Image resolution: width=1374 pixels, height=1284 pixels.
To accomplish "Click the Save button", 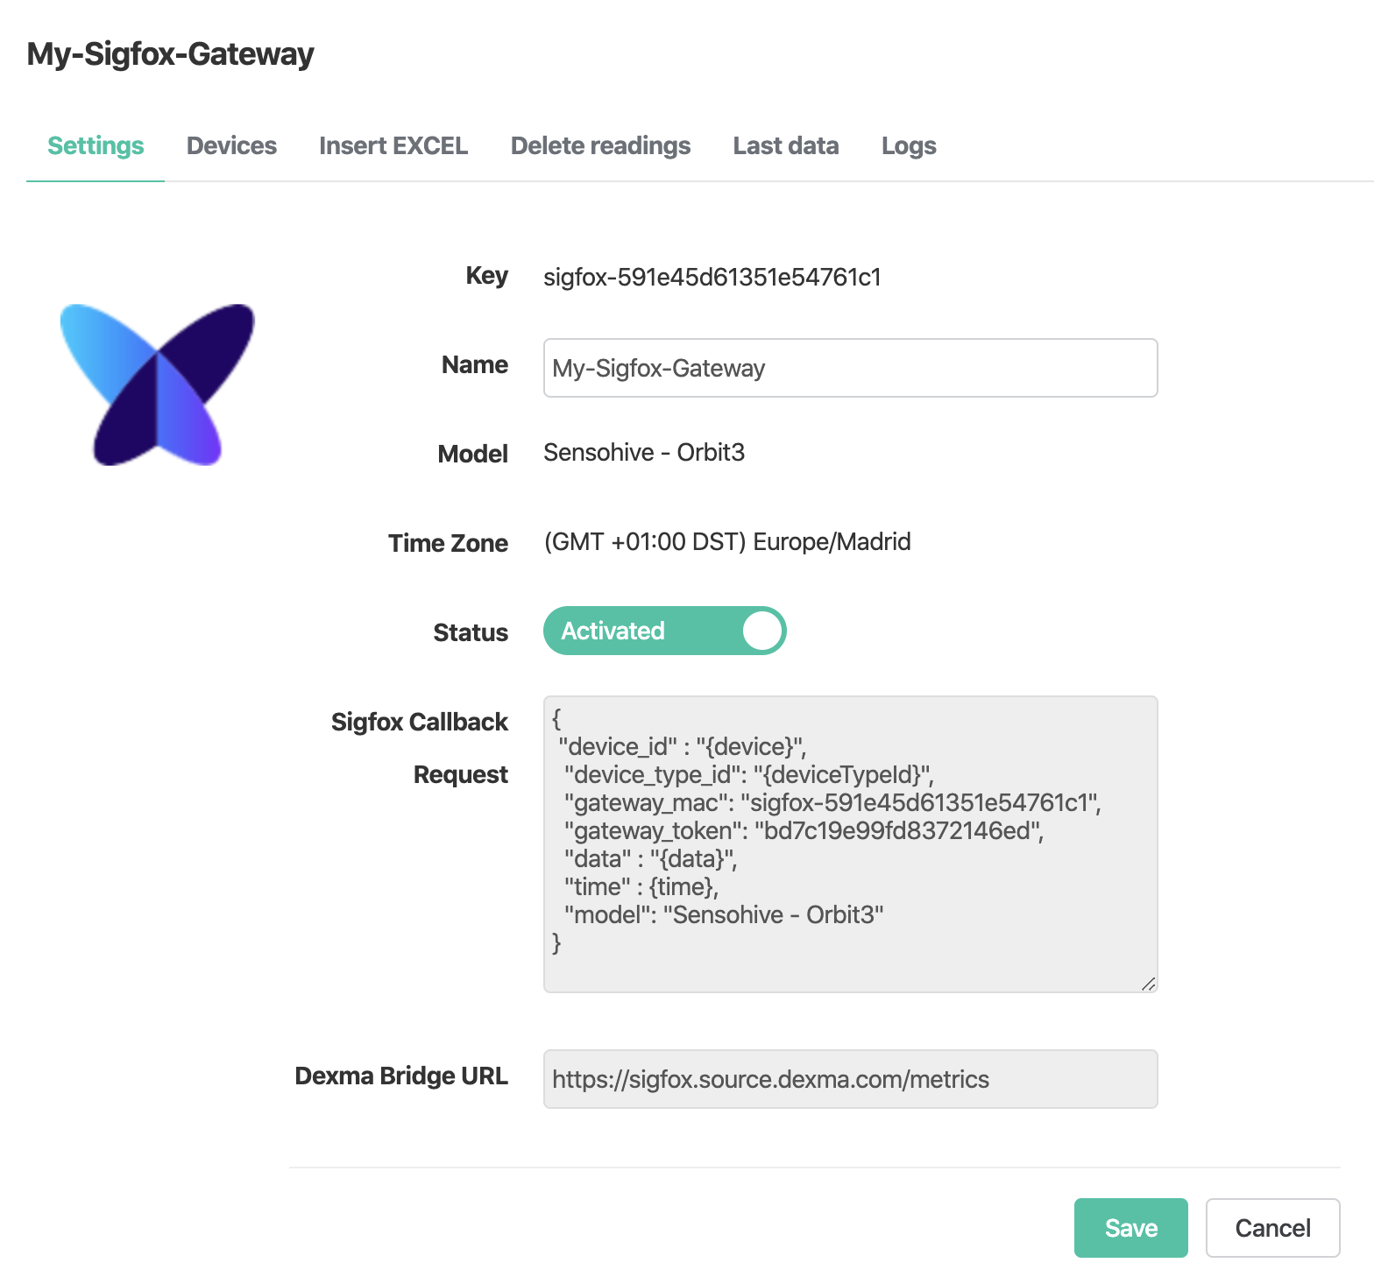I will (x=1130, y=1228).
